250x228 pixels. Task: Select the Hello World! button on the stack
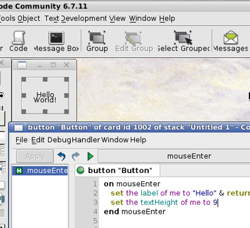45,96
